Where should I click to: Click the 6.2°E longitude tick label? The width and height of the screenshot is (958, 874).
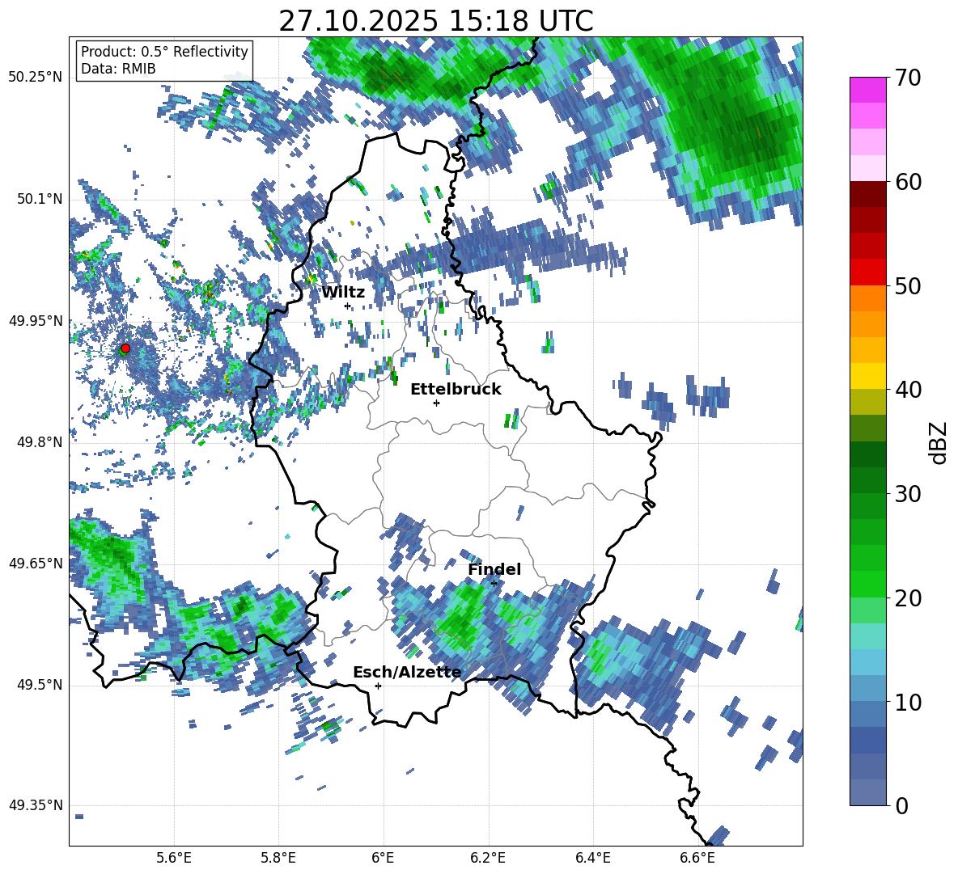(x=488, y=858)
